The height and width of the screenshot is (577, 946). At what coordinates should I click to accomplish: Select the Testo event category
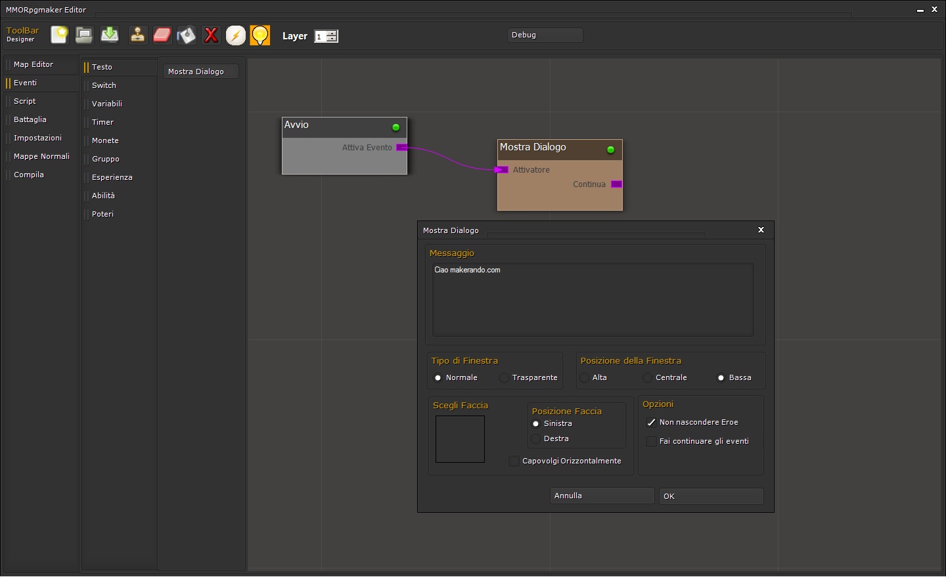tap(119, 67)
